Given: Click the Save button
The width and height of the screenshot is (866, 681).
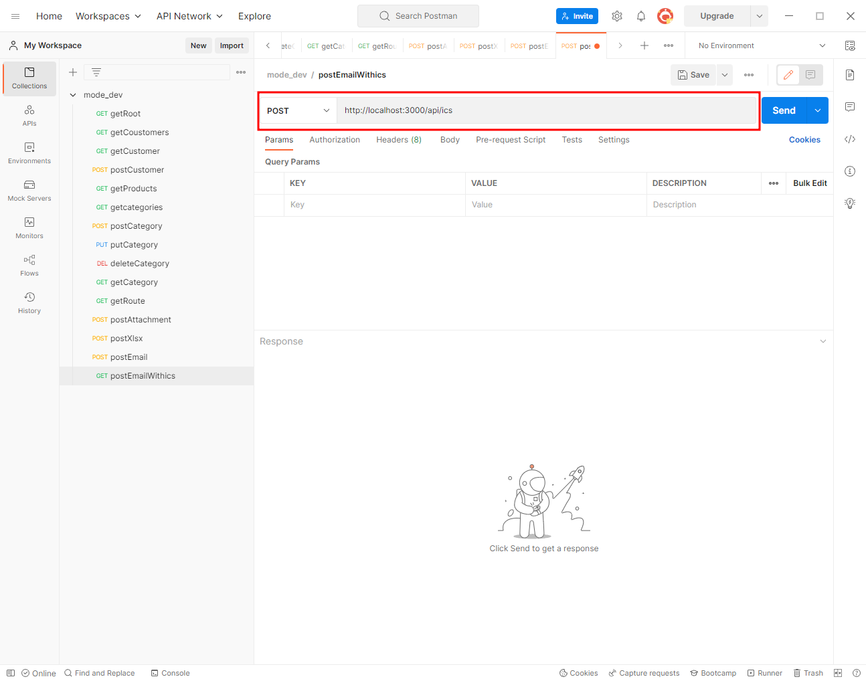Looking at the screenshot, I should click(x=693, y=75).
